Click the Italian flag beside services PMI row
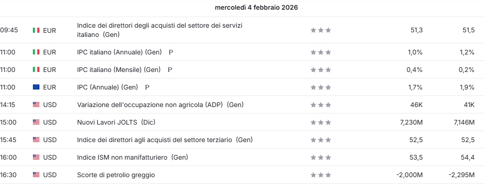Image resolution: width=484 pixels, height=185 pixels. pyautogui.click(x=36, y=30)
